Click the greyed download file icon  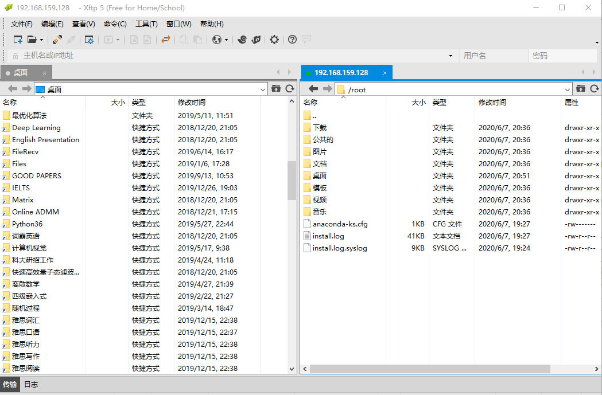pos(134,40)
